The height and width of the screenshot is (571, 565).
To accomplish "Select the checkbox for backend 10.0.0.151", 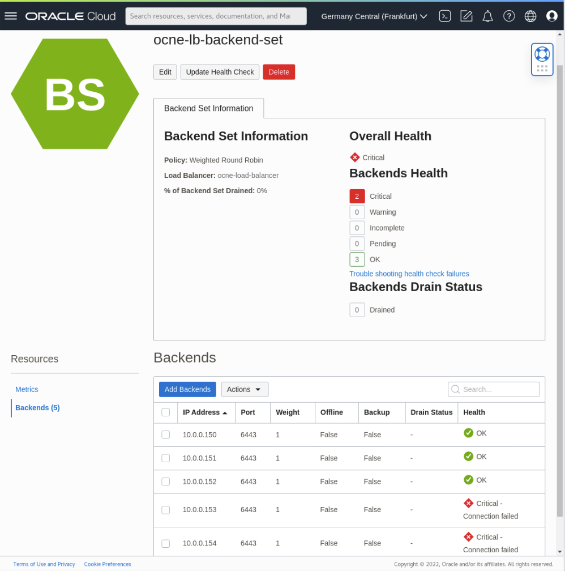I will point(166,458).
